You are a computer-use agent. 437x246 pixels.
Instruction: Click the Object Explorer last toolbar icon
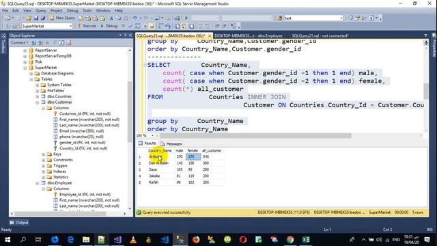point(69,42)
